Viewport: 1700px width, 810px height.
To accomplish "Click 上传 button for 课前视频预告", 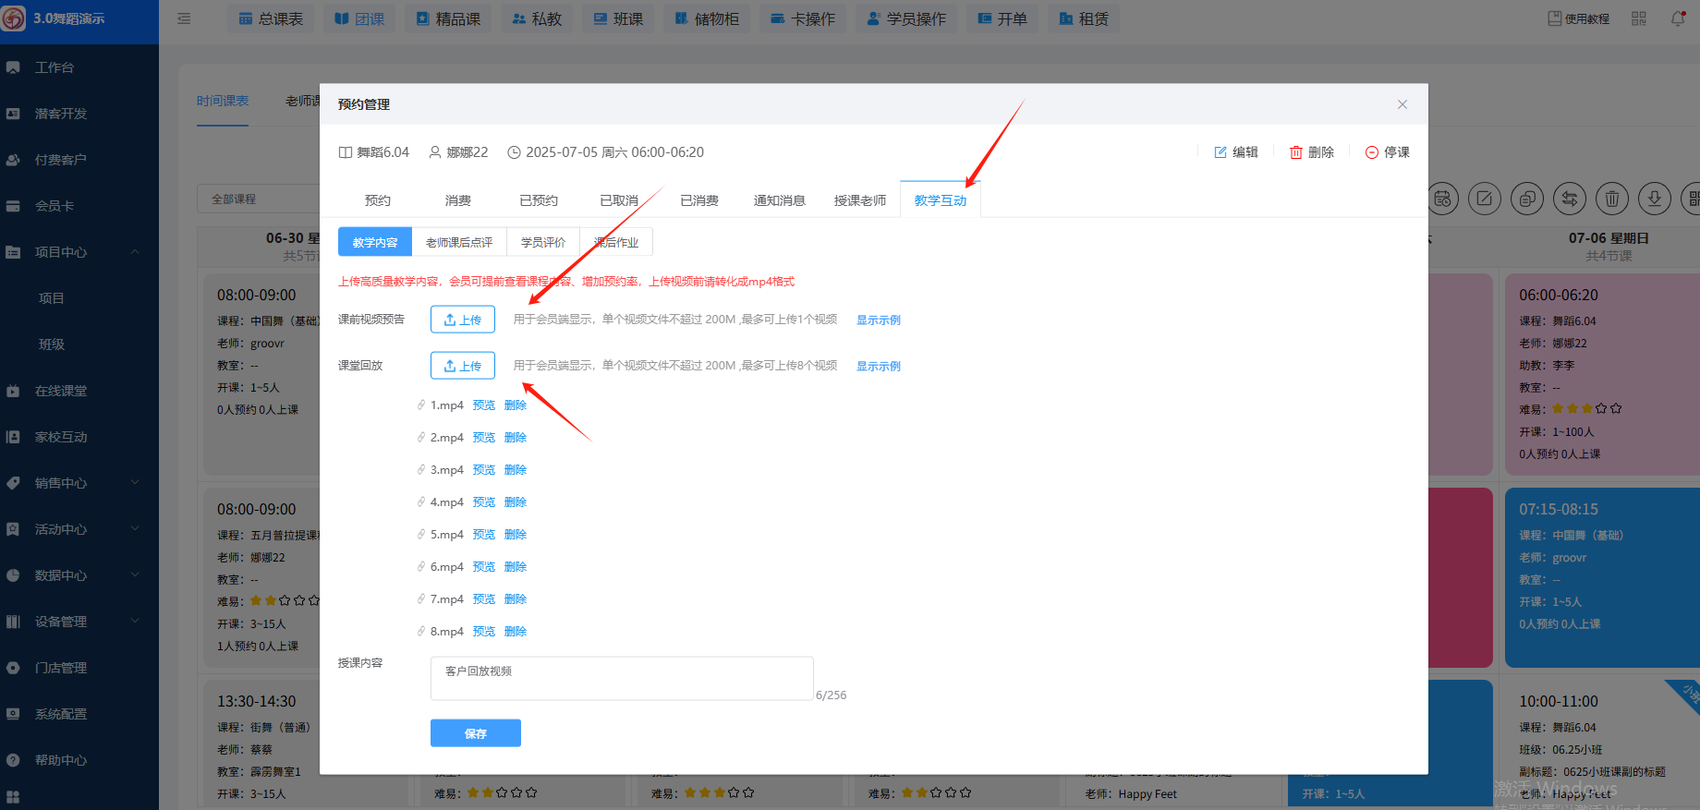I will pos(462,320).
